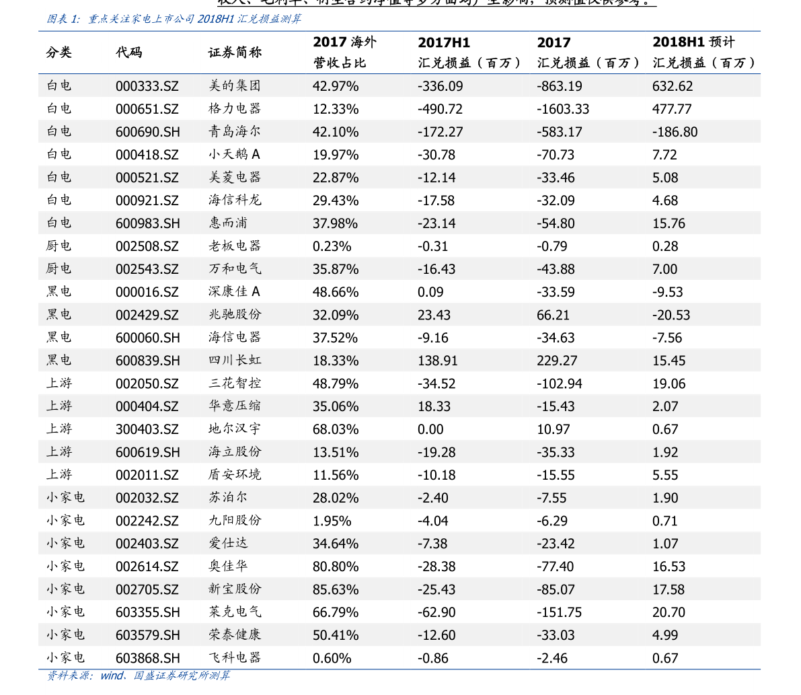Click the value 17.58 for 新宝股份
The width and height of the screenshot is (801, 695).
pos(669,589)
